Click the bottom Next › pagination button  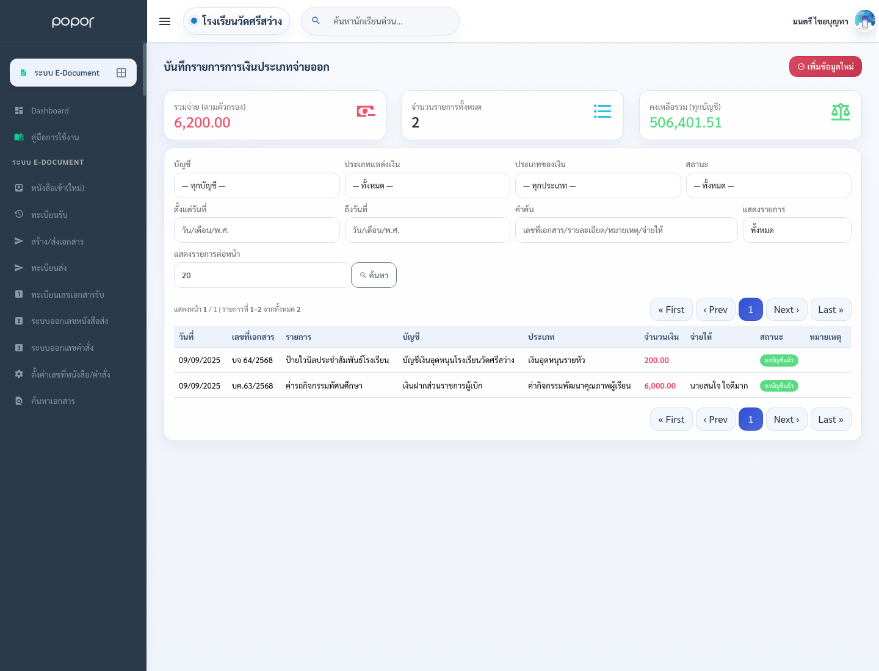787,419
